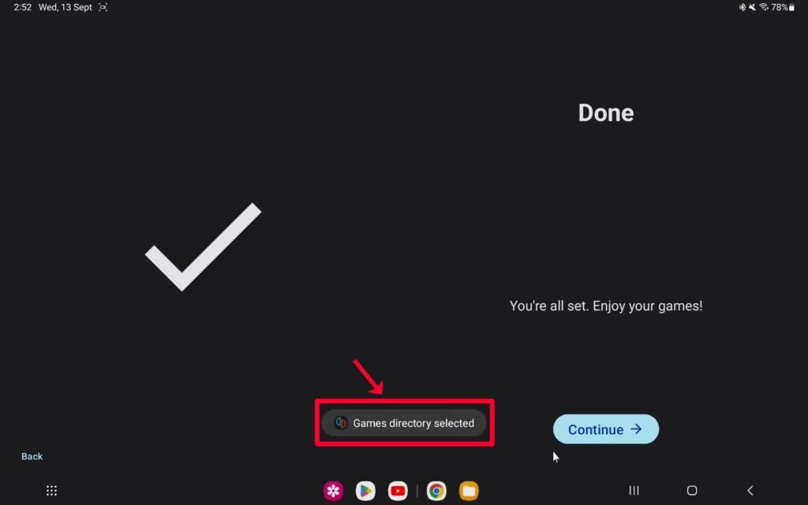Viewport: 808px width, 505px height.
Task: Tap the Games directory selected toast
Action: coord(404,423)
